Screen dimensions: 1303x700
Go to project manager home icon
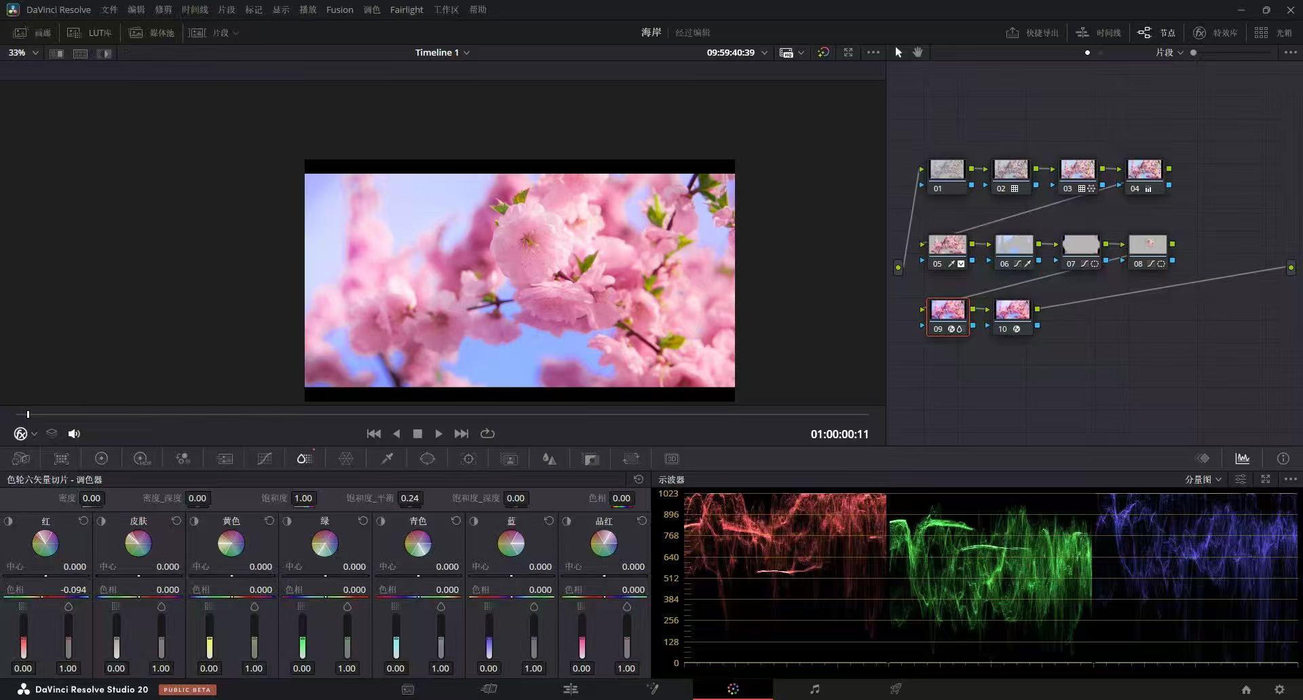(1246, 690)
